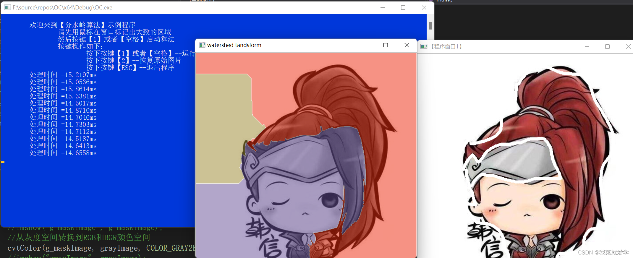Screen dimensions: 633x258
Task: Close the 【程序窗口1】 window
Action: pyautogui.click(x=628, y=46)
